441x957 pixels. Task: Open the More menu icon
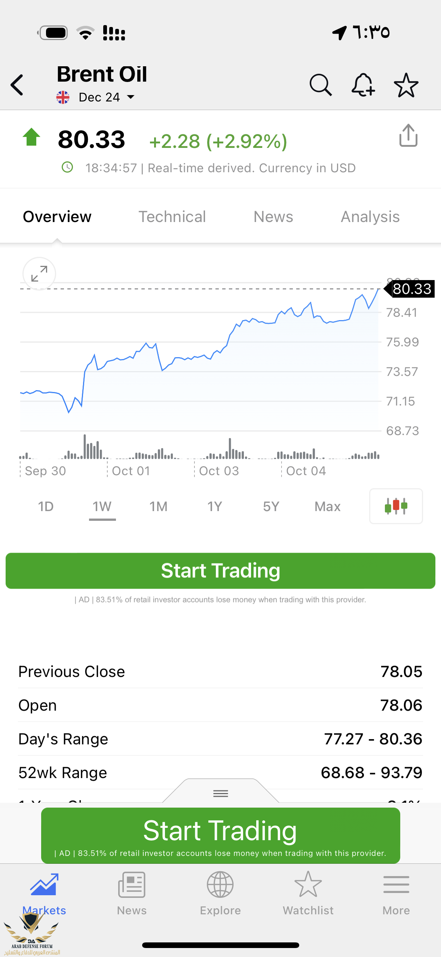click(x=396, y=893)
